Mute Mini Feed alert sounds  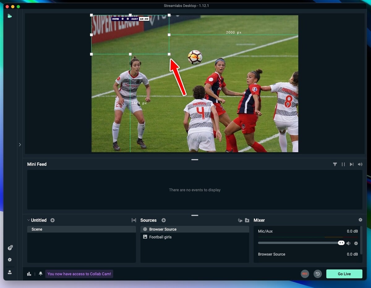pos(360,164)
